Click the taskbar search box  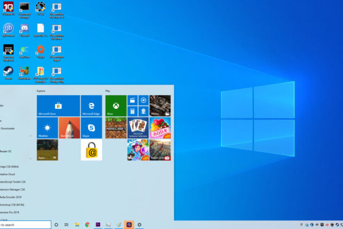point(25,225)
